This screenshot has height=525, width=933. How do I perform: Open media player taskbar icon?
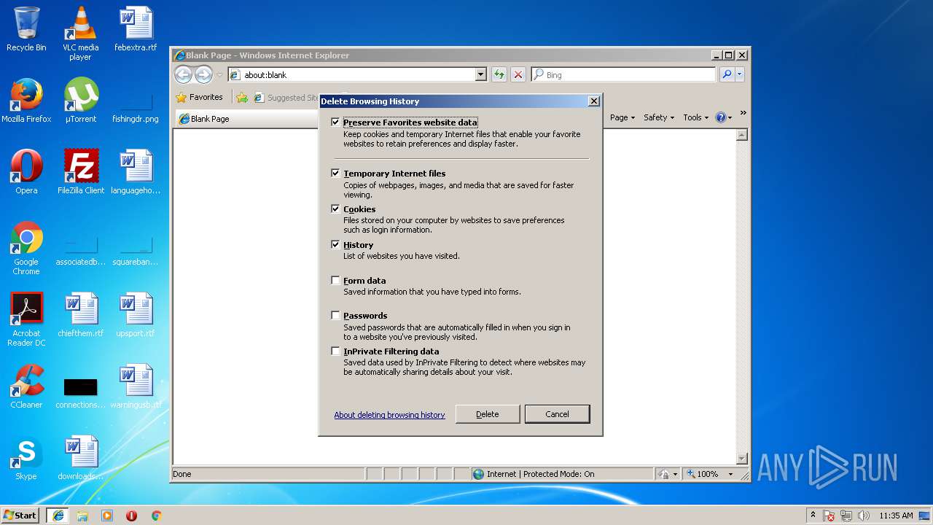click(107, 516)
